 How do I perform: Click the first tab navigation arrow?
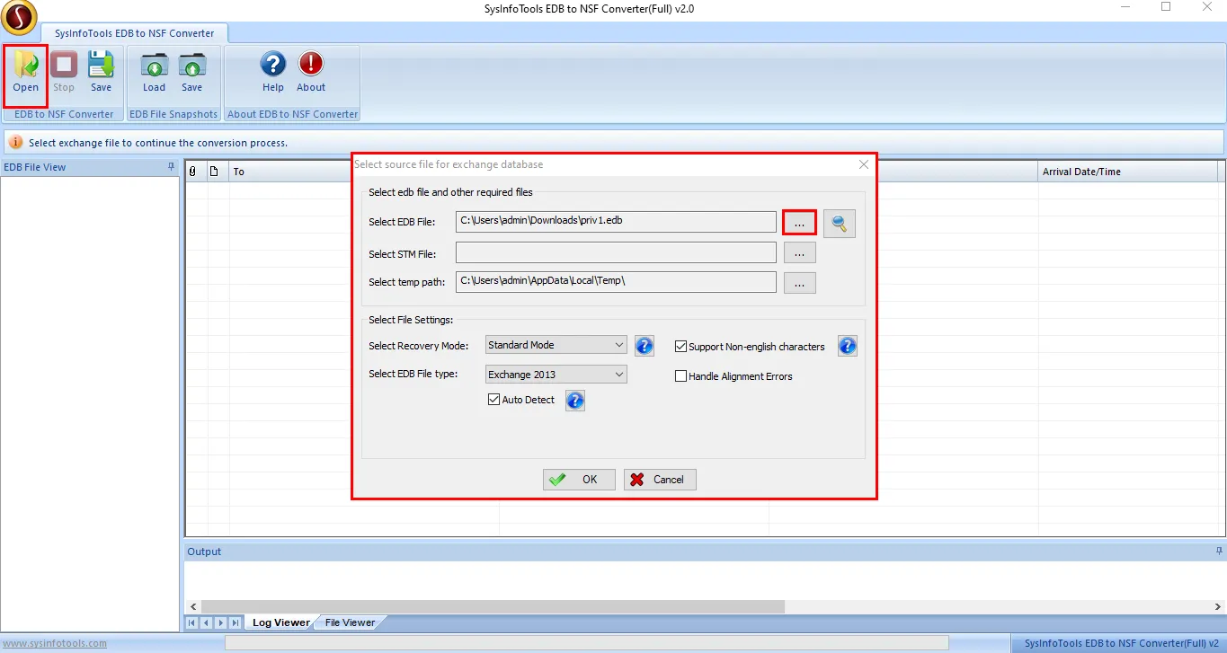pos(192,622)
